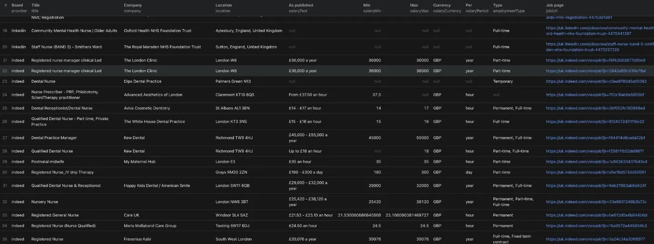
Task: Open LinkedIn link for Staff Nurse Smithers Ward
Action: (600, 47)
